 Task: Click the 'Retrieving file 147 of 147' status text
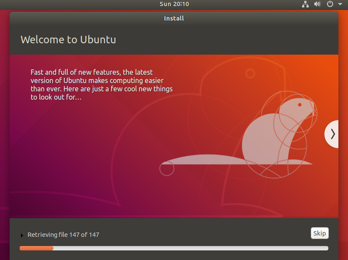click(x=63, y=235)
